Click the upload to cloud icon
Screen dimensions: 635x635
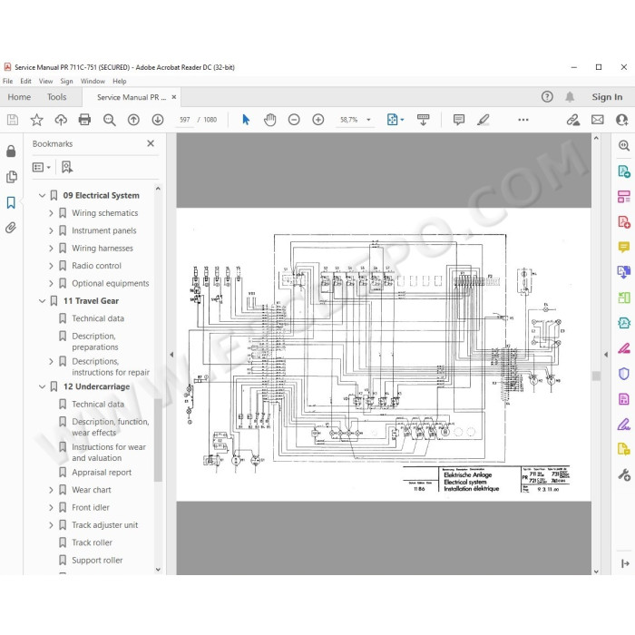point(61,120)
